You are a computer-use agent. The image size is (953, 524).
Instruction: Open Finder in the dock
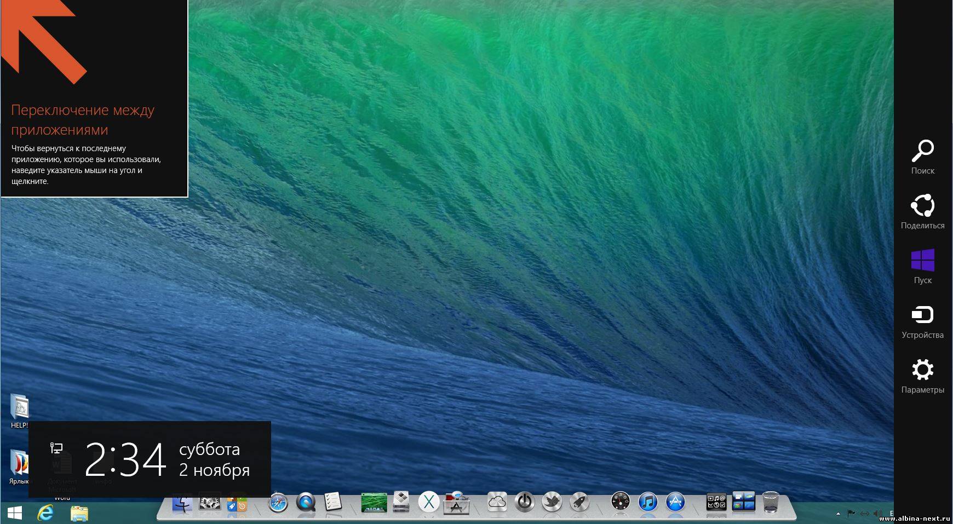pos(182,503)
